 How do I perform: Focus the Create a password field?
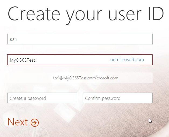42,98
